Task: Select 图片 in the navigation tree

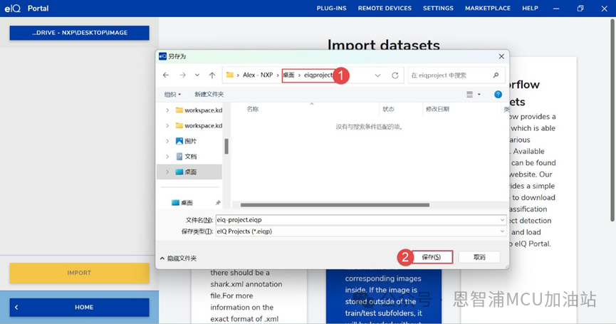Action: [x=186, y=141]
